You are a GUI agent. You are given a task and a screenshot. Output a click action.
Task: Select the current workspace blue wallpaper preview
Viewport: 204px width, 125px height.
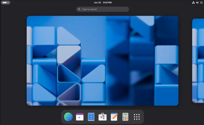[102, 61]
